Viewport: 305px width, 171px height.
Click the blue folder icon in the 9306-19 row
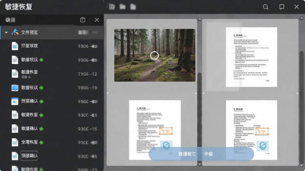(x=15, y=88)
